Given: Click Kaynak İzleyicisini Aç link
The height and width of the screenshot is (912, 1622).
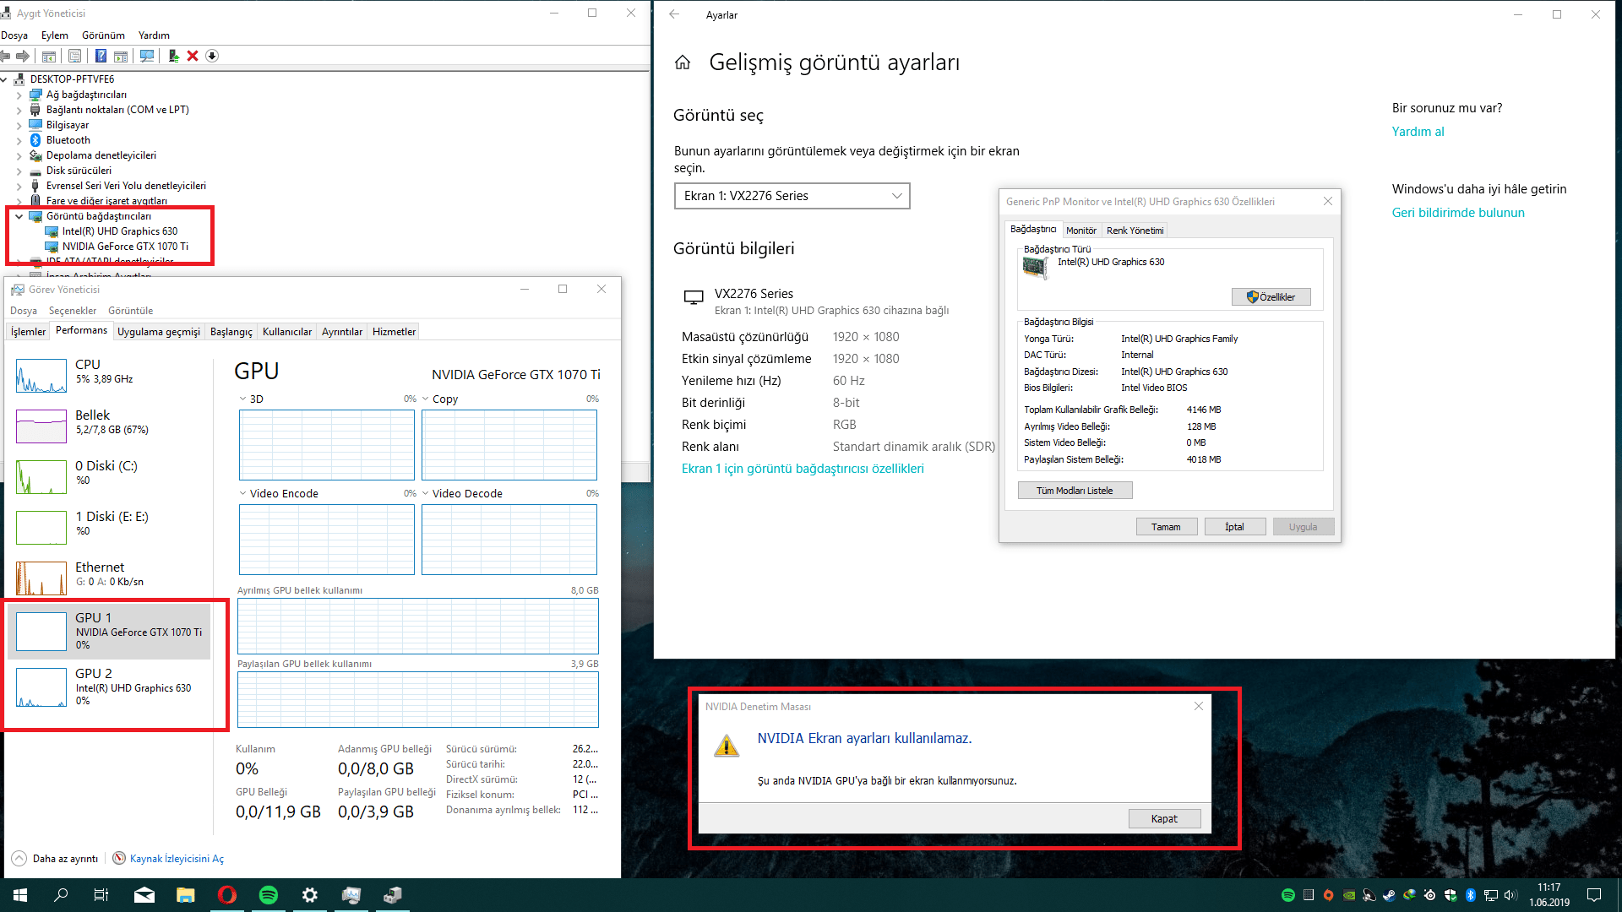Looking at the screenshot, I should (x=177, y=859).
